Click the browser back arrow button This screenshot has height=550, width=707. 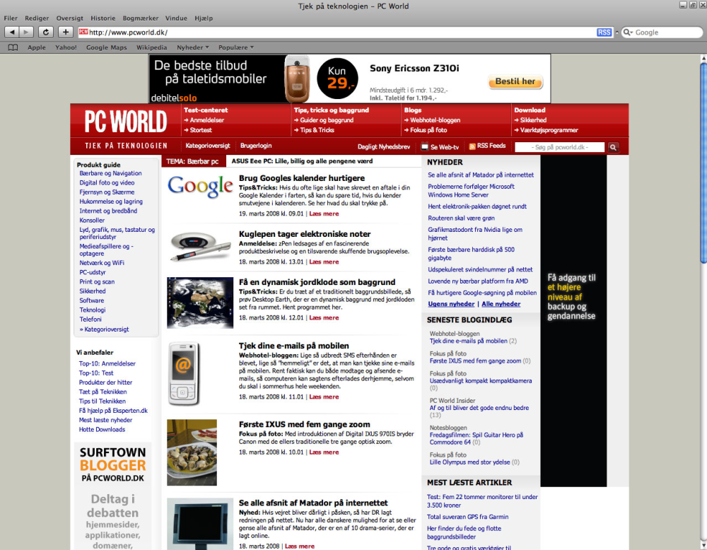(x=12, y=32)
